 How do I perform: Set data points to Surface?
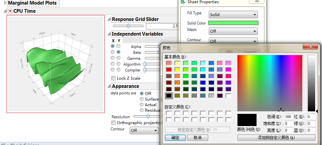click(142, 99)
